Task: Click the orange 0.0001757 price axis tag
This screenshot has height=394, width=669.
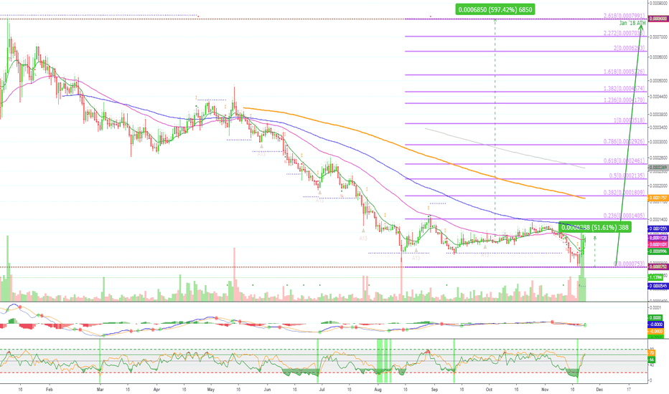Action: click(658, 198)
